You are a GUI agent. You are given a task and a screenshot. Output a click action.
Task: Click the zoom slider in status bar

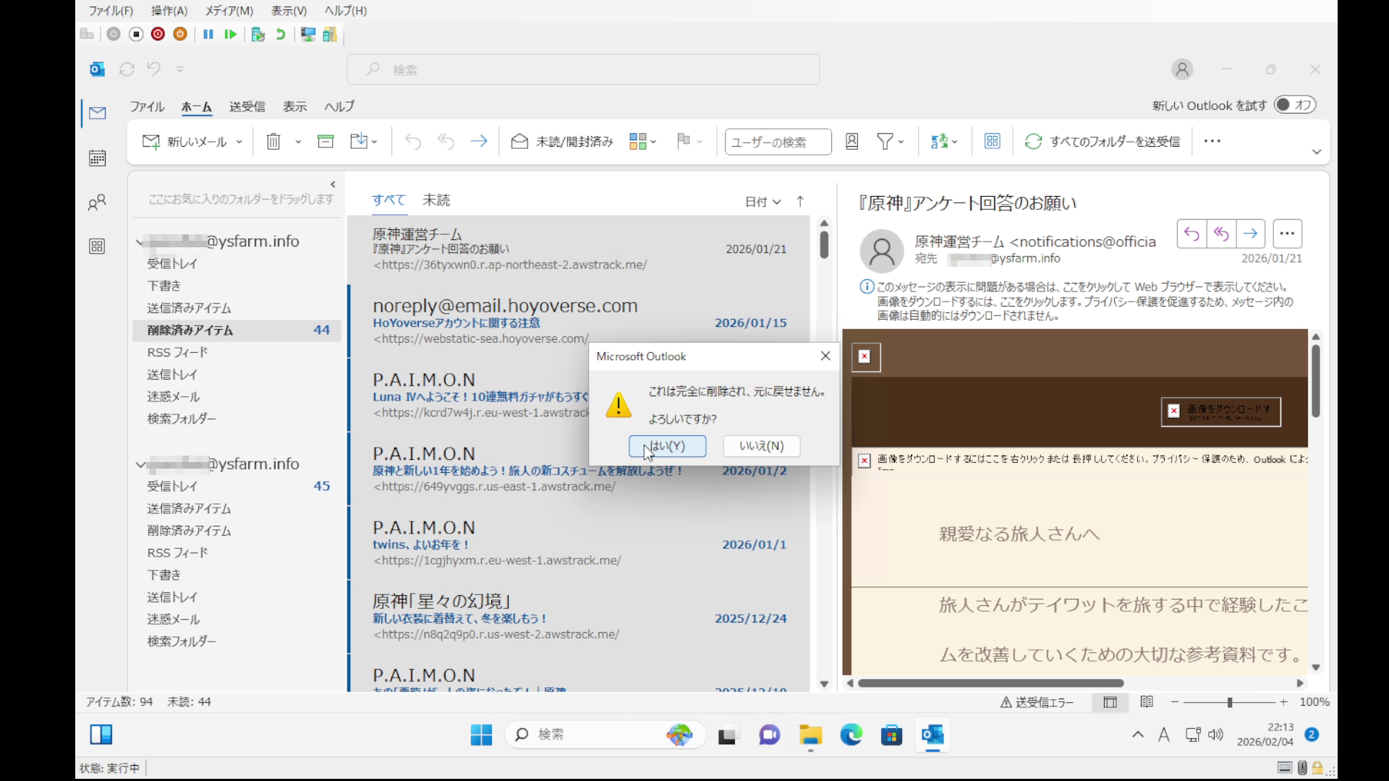click(x=1229, y=702)
